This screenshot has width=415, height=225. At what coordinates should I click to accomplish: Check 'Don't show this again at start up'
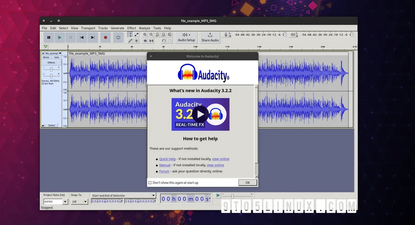150,182
